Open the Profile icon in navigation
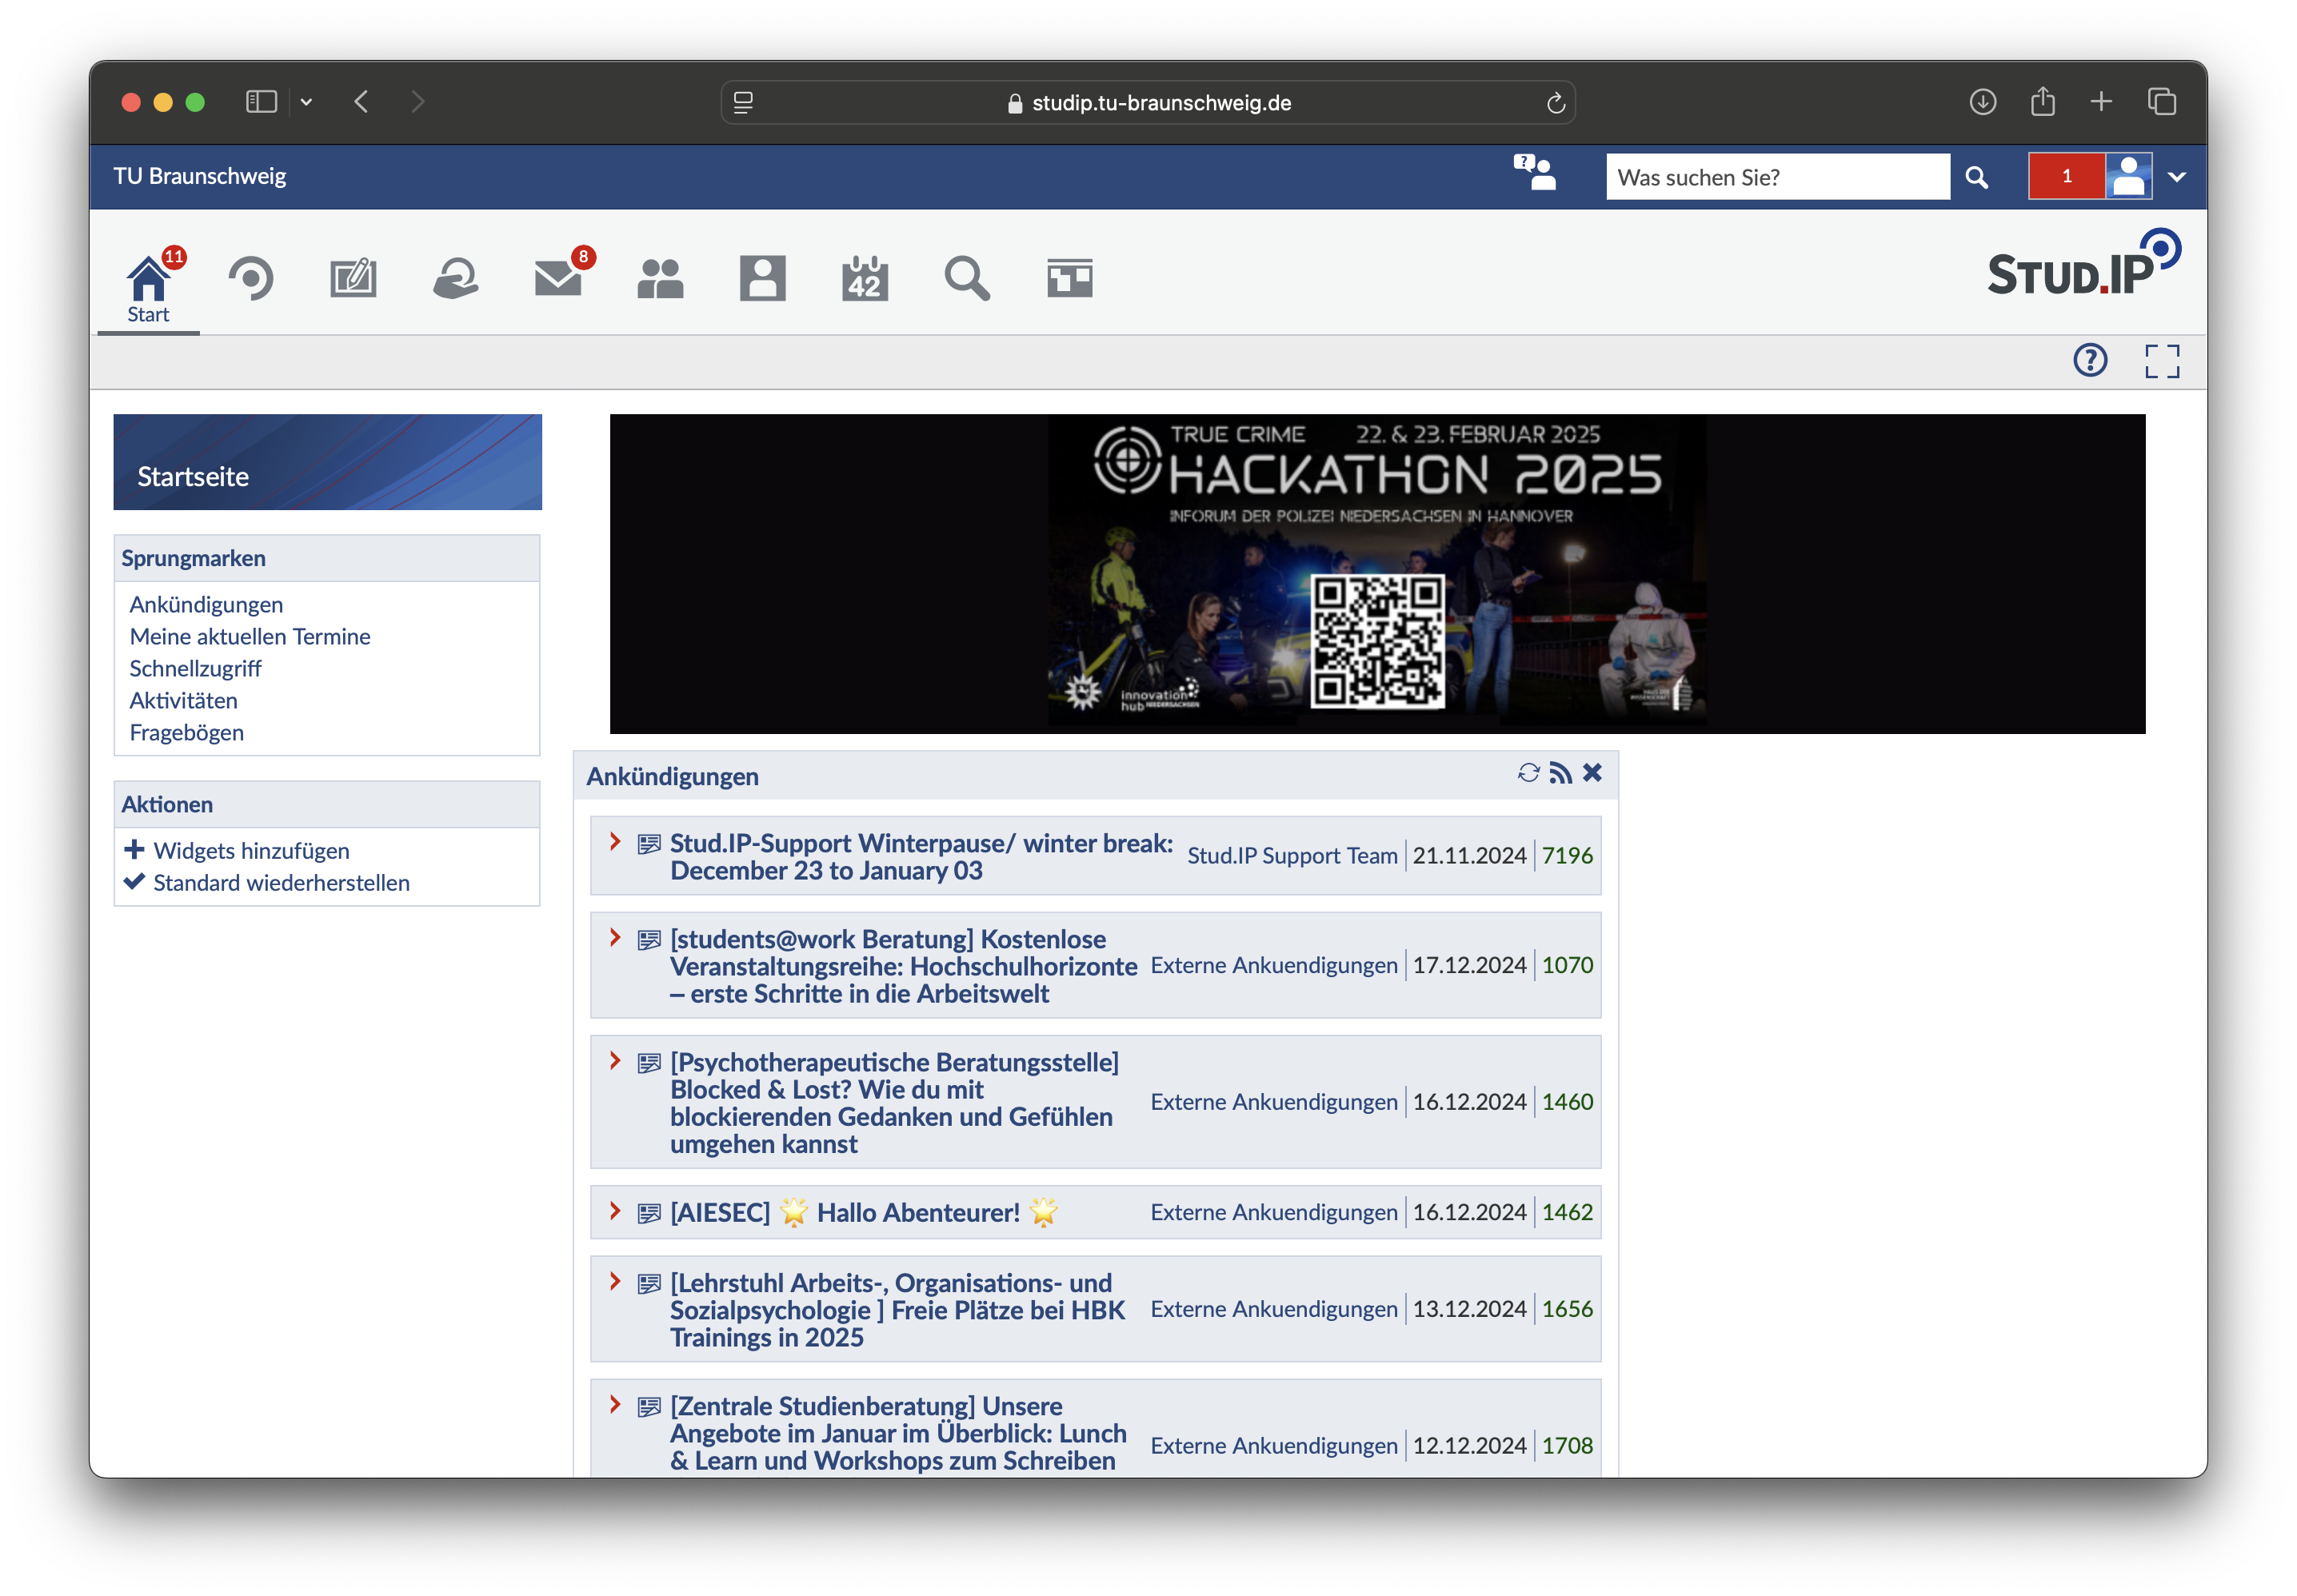Screen dimensions: 2297x1596 click(x=762, y=279)
